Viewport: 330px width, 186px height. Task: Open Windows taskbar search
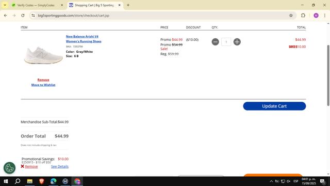coord(18,181)
